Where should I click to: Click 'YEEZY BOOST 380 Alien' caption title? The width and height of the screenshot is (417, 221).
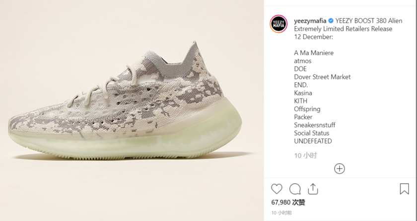click(369, 21)
